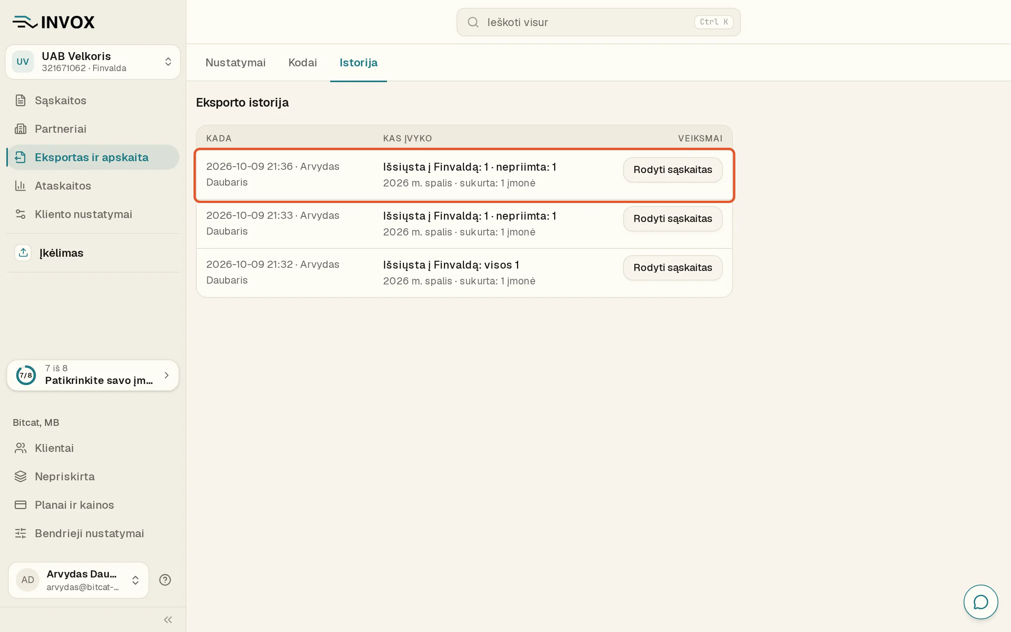Screen dimensions: 1011x632
Task: Click the Klientai people icon
Action: tap(21, 448)
